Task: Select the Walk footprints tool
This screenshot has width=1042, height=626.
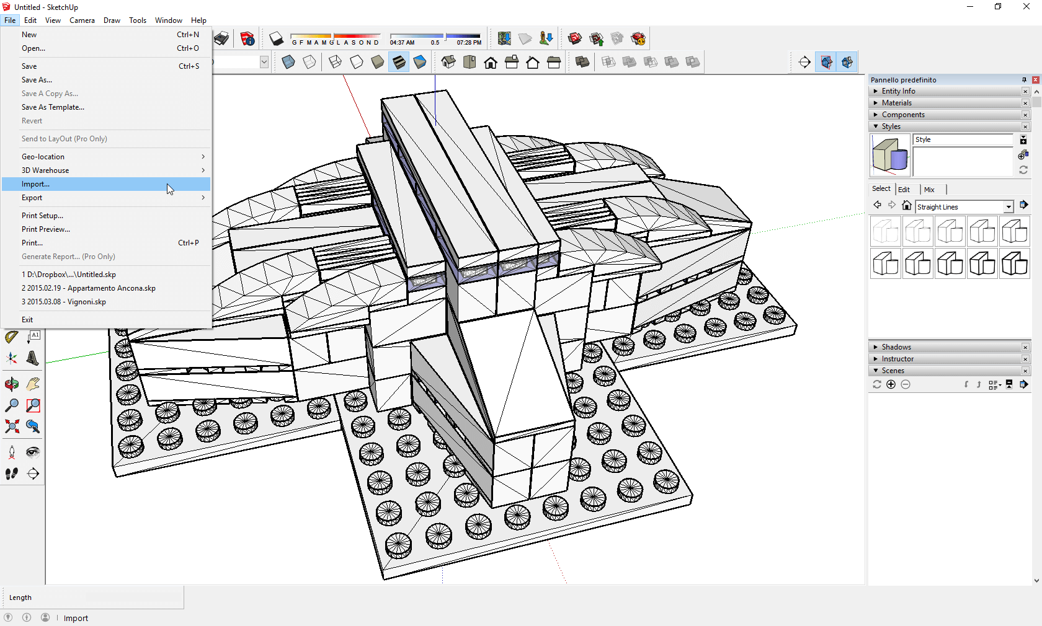Action: pyautogui.click(x=12, y=474)
